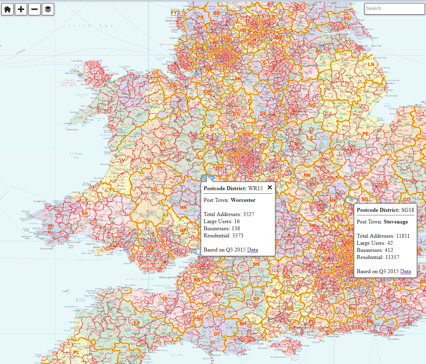Screen dimensions: 426x364
Task: Click the LN postcode area label
Action: [x=371, y=65]
